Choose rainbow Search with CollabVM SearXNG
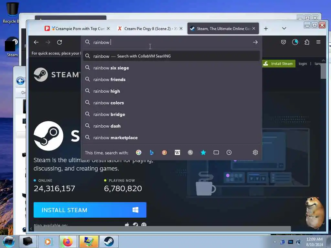This screenshot has width=331, height=248. pyautogui.click(x=171, y=56)
